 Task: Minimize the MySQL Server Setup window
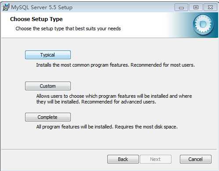(x=181, y=7)
